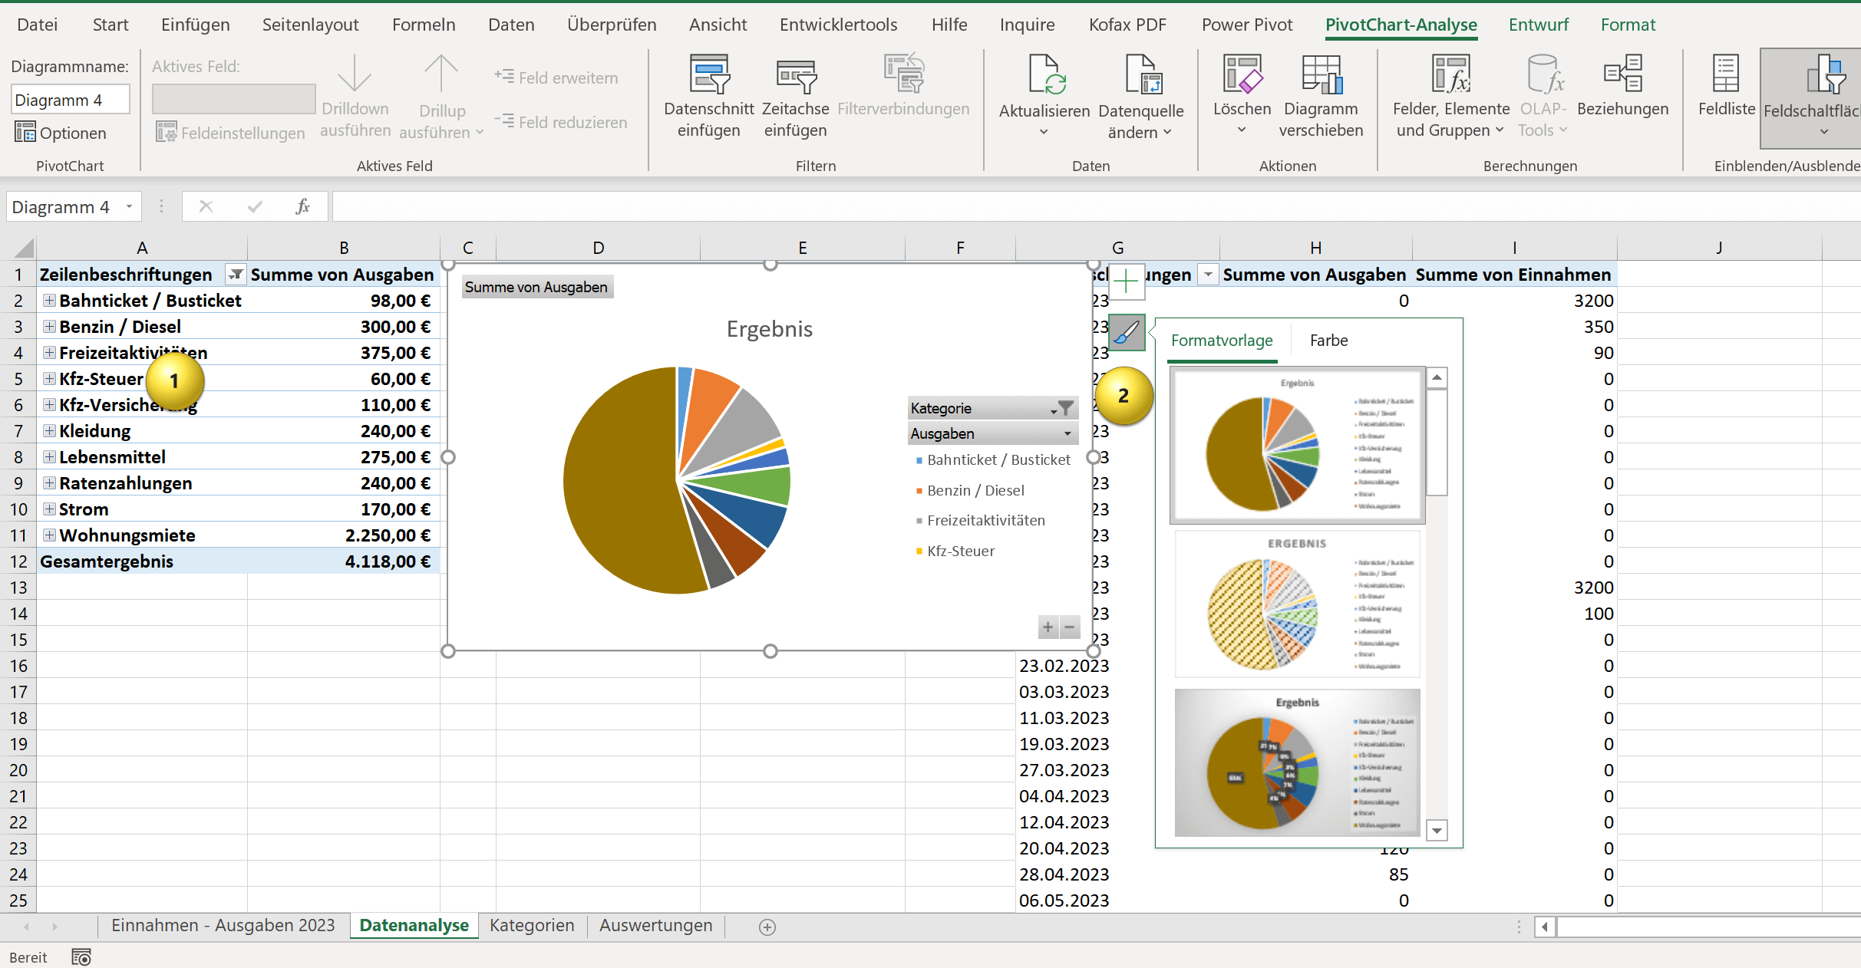Select the gray-background chart style thumbnail
The width and height of the screenshot is (1861, 968).
click(1298, 763)
